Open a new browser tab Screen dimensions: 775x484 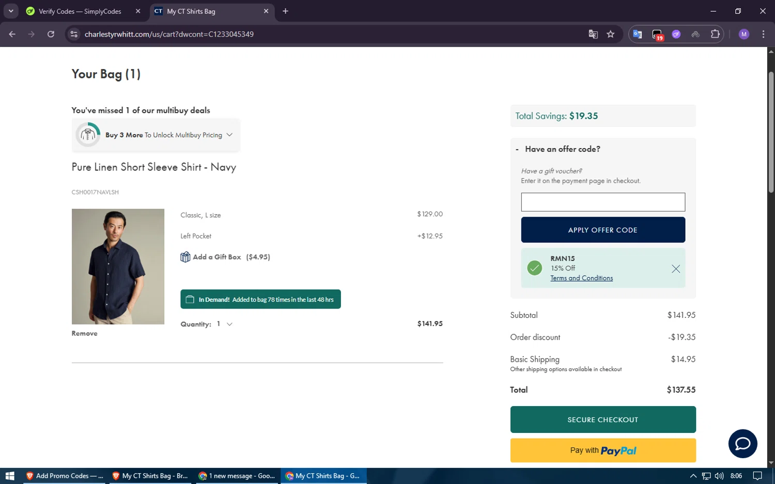[x=285, y=11]
